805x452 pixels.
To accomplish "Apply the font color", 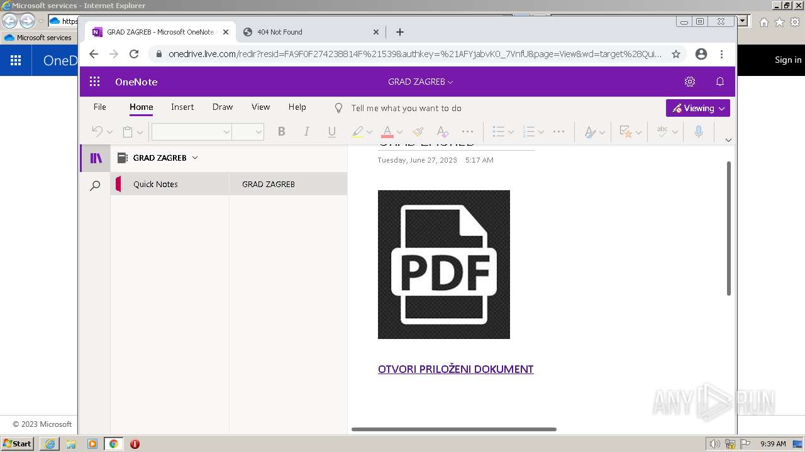I will point(387,132).
